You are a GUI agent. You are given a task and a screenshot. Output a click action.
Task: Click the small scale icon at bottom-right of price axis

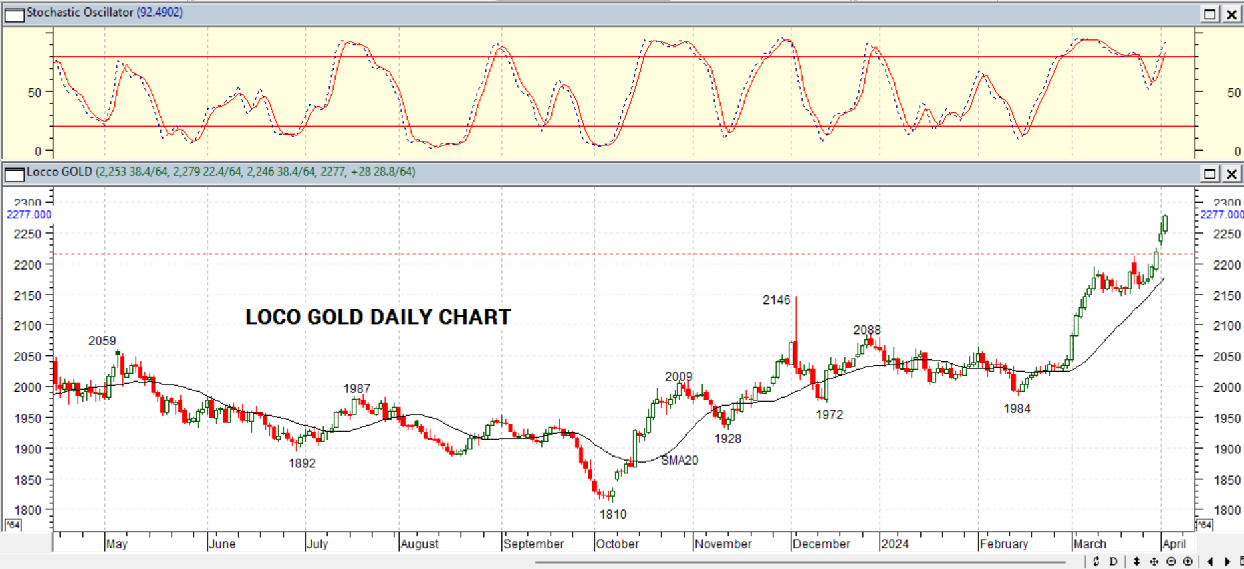point(1204,525)
